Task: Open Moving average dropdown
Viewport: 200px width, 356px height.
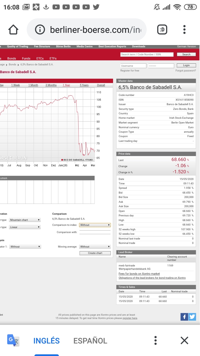Action: (x=95, y=247)
